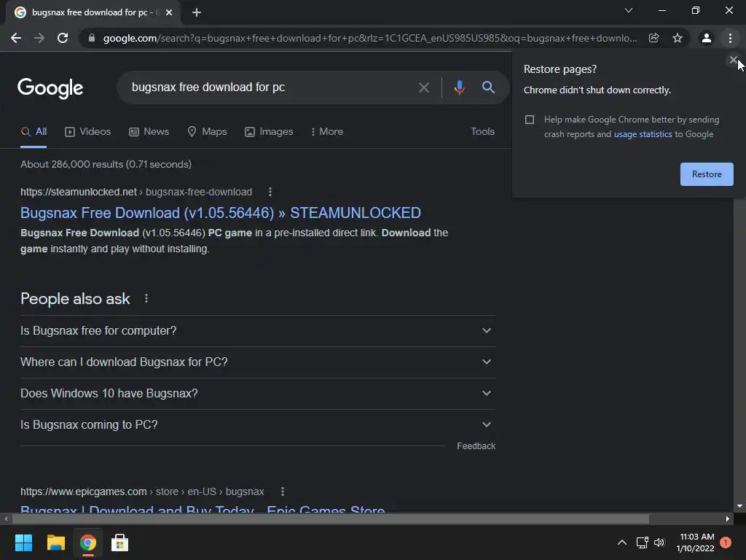This screenshot has width=746, height=560.
Task: Click the steamunlocked.net URL breadcrumb
Action: (136, 192)
